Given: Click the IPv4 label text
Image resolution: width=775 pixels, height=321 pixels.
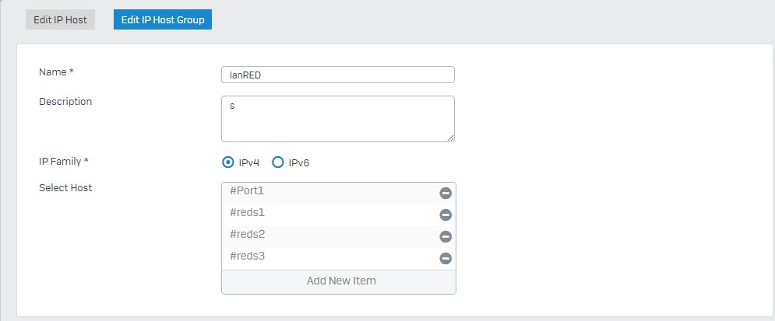Looking at the screenshot, I should click(x=248, y=162).
